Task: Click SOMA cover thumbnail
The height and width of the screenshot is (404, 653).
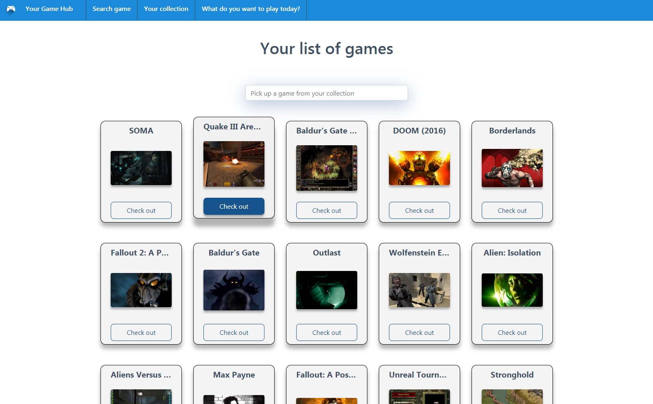Action: pos(141,168)
